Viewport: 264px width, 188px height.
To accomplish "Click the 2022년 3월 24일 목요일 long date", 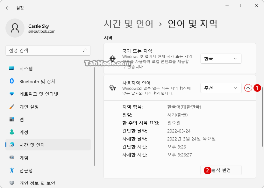I will tap(191, 139).
